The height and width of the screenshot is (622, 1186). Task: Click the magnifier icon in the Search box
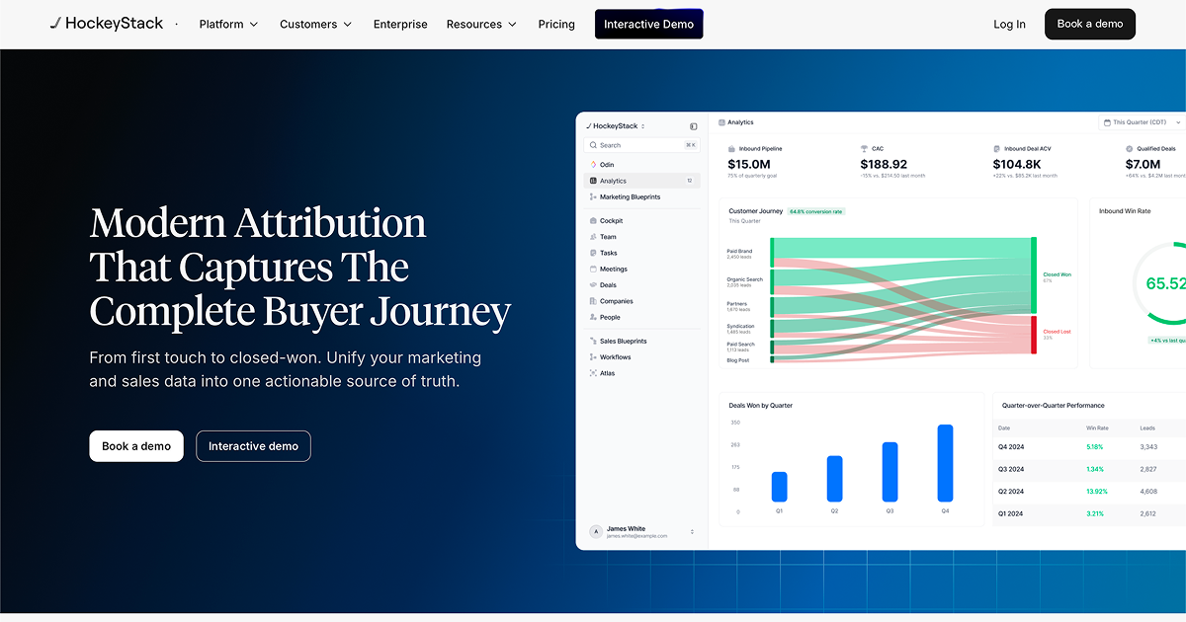coord(593,145)
